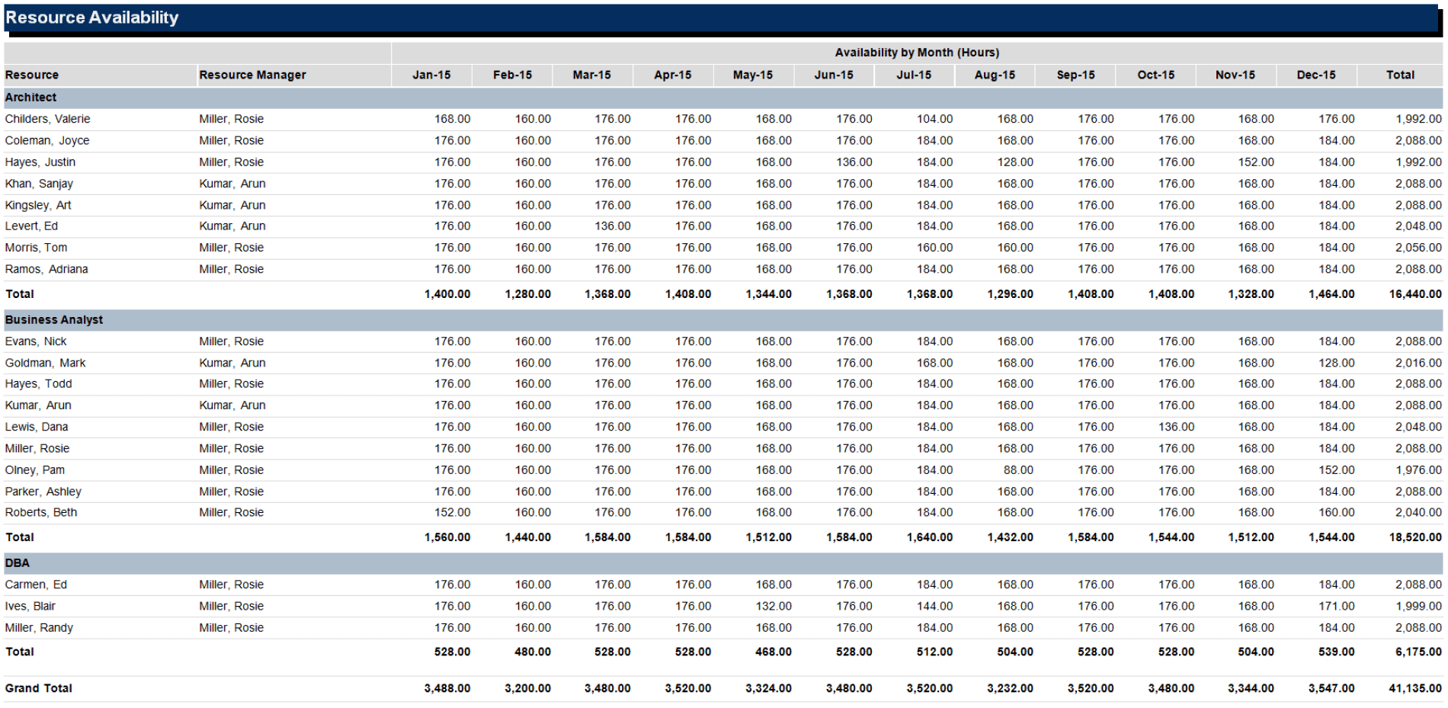Click the Resource Availability report title
Image resolution: width=1448 pixels, height=708 pixels.
point(91,18)
